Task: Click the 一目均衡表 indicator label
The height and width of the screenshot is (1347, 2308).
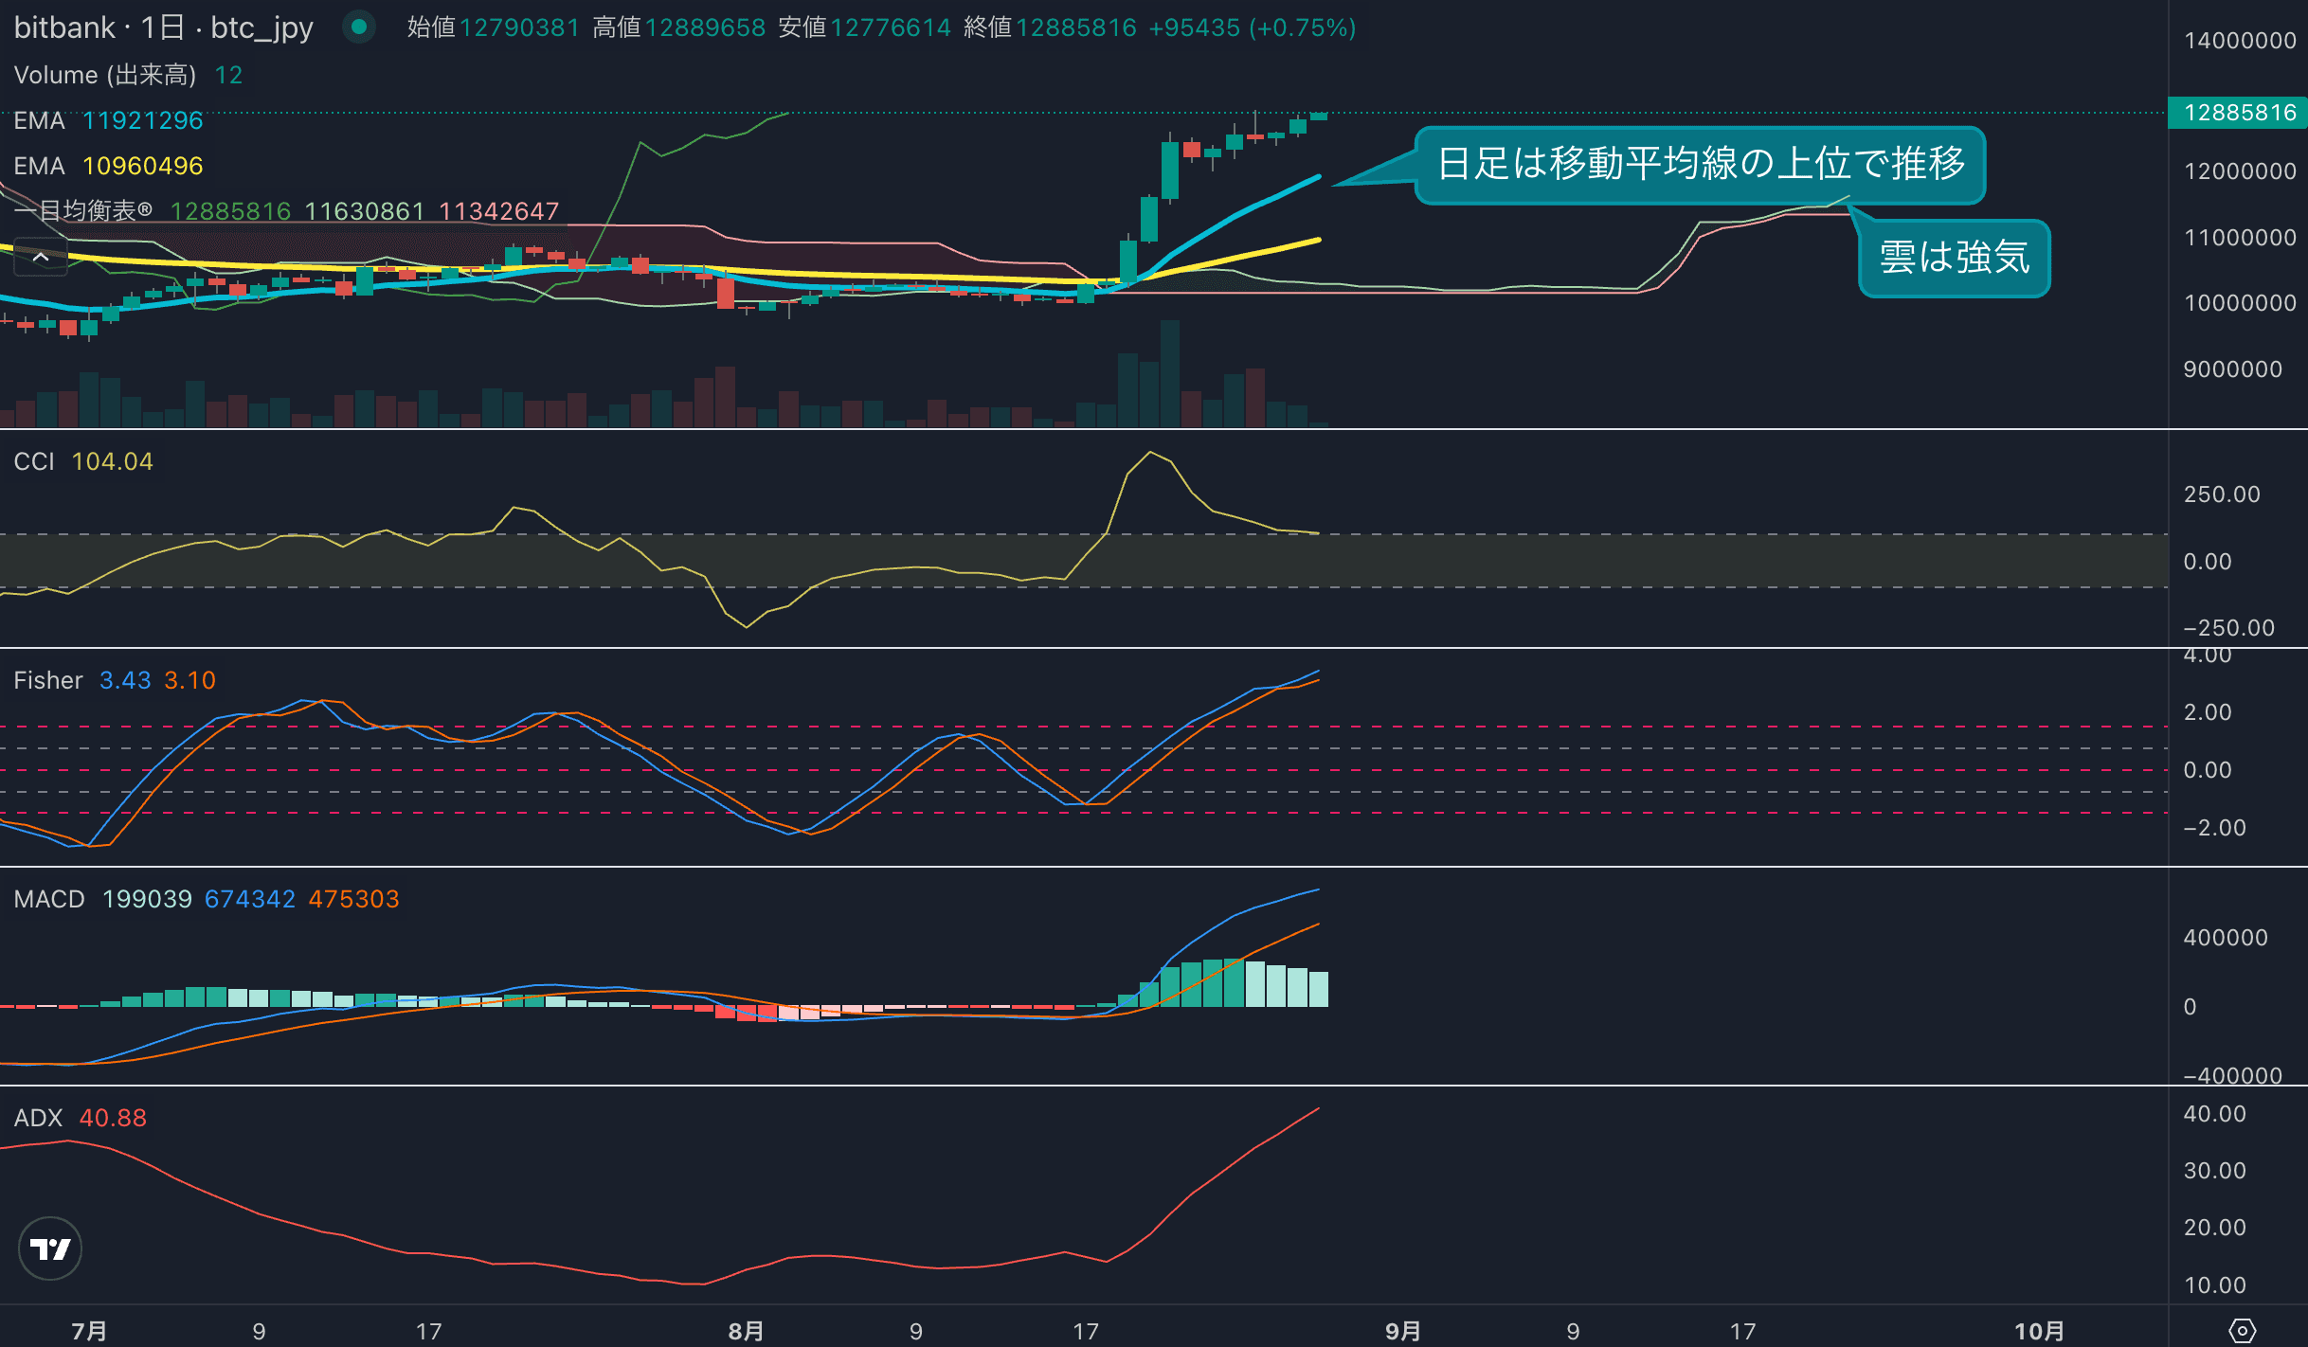Action: point(83,210)
